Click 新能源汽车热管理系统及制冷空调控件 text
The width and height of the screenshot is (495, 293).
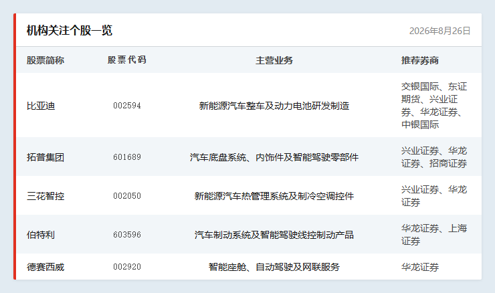[274, 196]
